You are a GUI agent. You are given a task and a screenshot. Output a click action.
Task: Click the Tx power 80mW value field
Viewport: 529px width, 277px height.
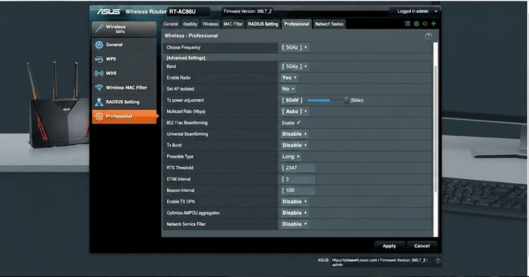click(x=293, y=100)
